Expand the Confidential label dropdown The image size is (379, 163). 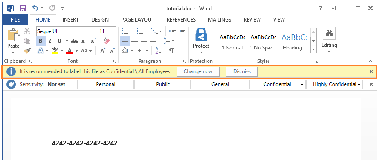pos(301,84)
